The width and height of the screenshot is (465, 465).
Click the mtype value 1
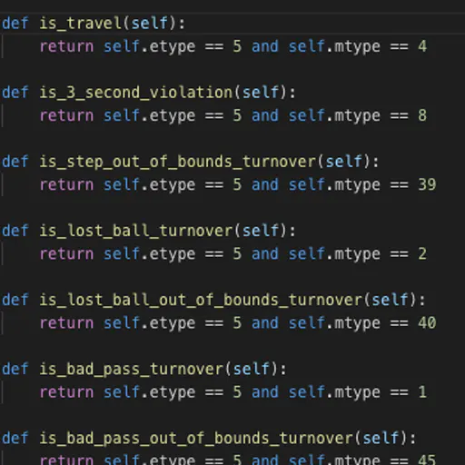coord(422,392)
